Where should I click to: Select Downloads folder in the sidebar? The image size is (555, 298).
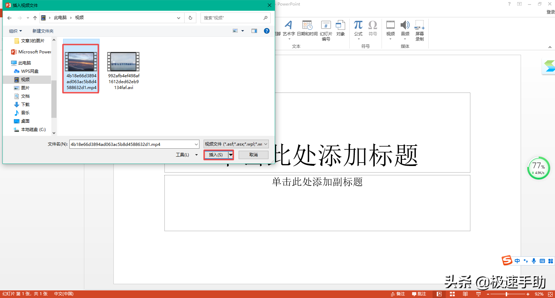coord(25,105)
